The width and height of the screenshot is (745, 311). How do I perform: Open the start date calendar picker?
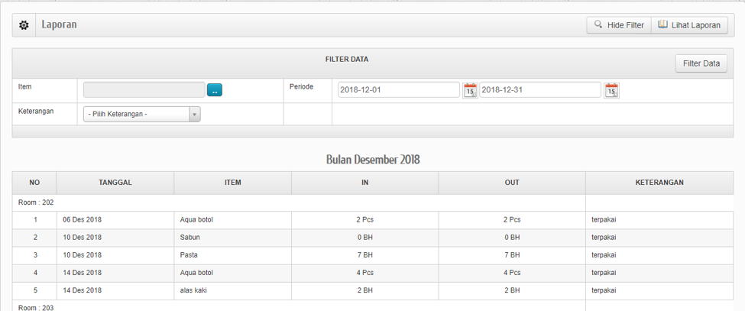coord(470,90)
